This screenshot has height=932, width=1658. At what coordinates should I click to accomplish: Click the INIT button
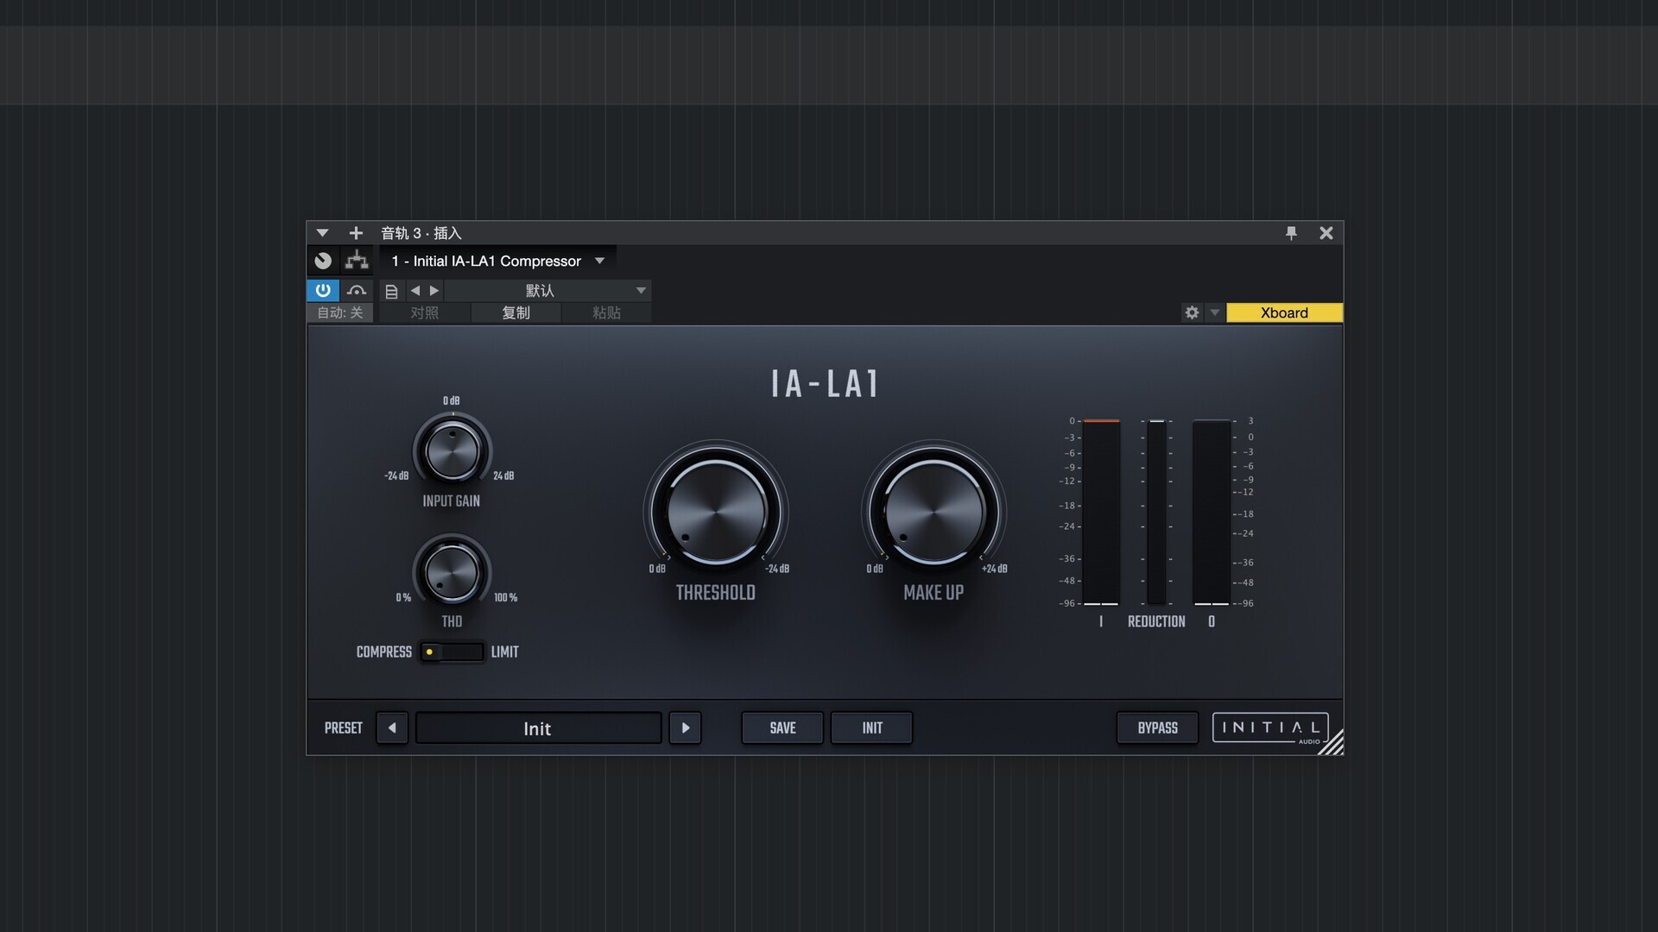click(872, 727)
